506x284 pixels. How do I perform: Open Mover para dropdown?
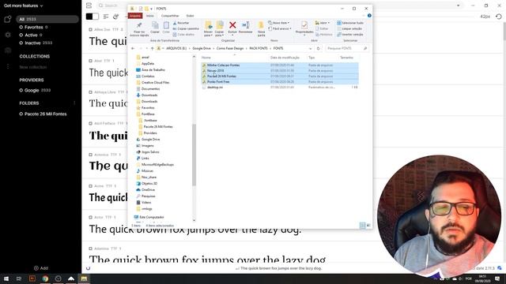coord(208,33)
